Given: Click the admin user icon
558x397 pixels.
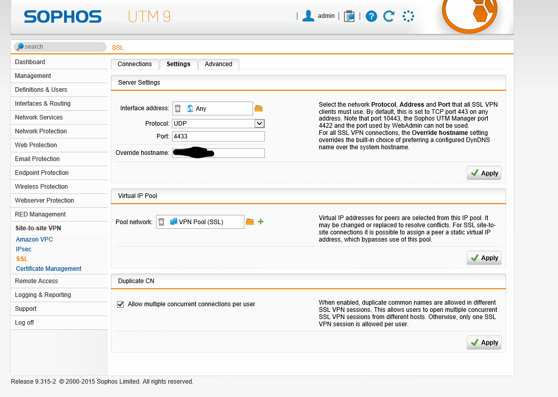Looking at the screenshot, I should coord(308,16).
